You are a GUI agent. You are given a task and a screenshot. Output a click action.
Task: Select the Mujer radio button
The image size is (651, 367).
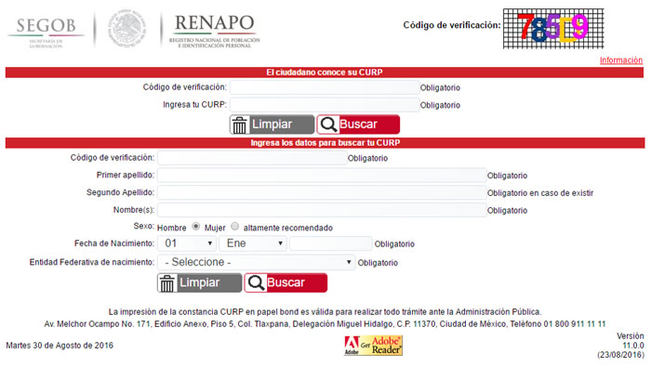click(235, 227)
